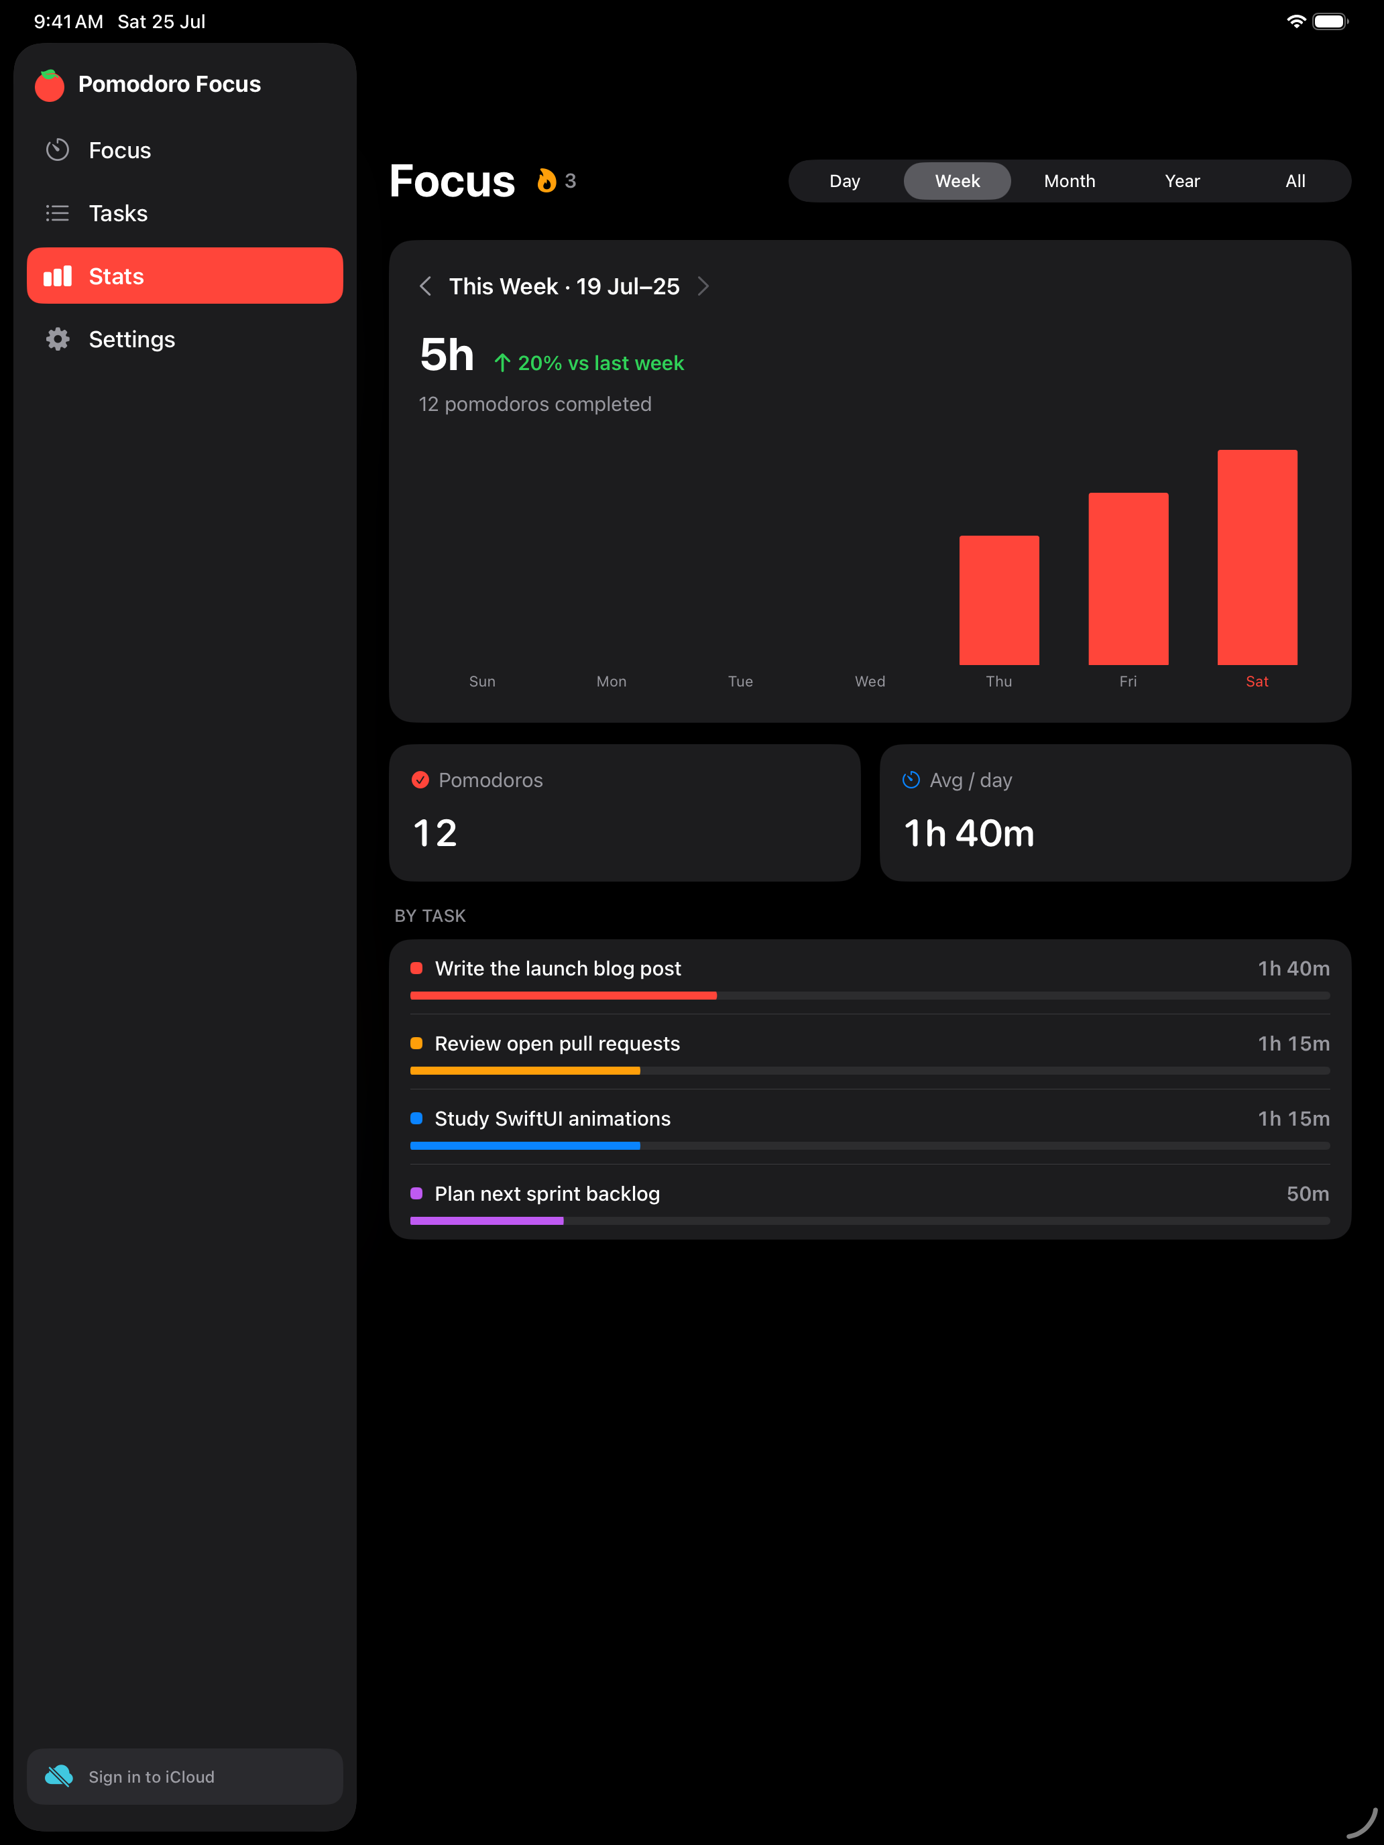This screenshot has height=1845, width=1384.
Task: Select the Stats bar chart icon
Action: point(58,276)
